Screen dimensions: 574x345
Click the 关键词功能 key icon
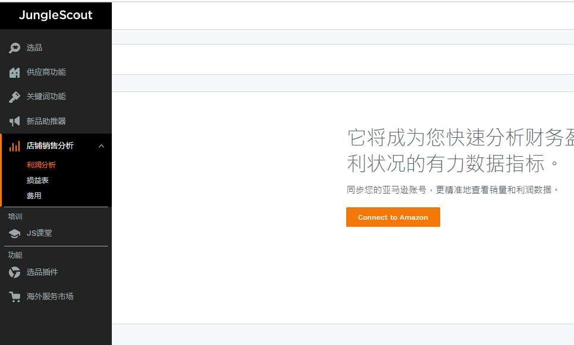15,97
